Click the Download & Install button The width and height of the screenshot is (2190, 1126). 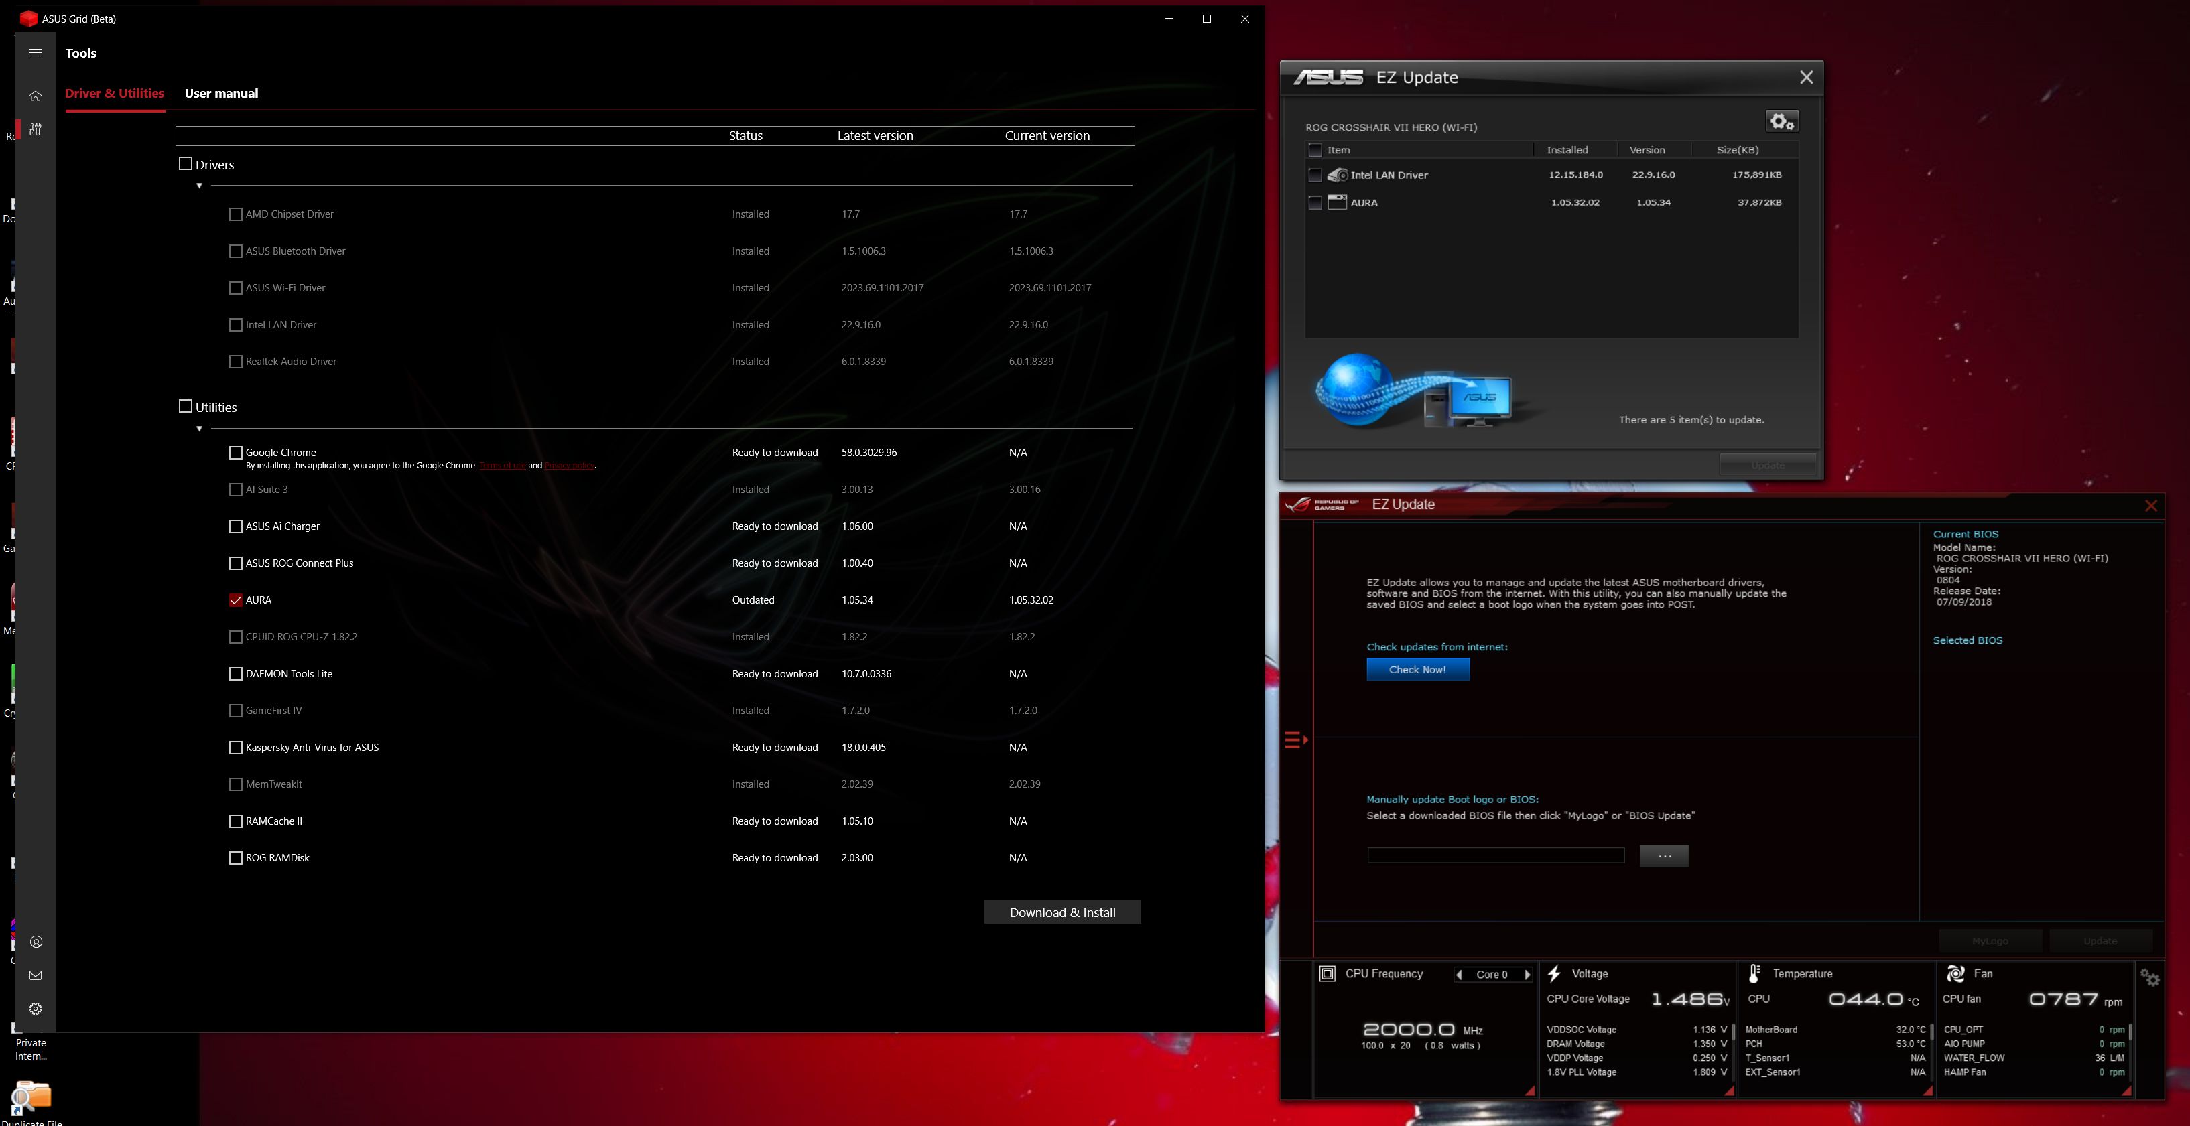1062,912
